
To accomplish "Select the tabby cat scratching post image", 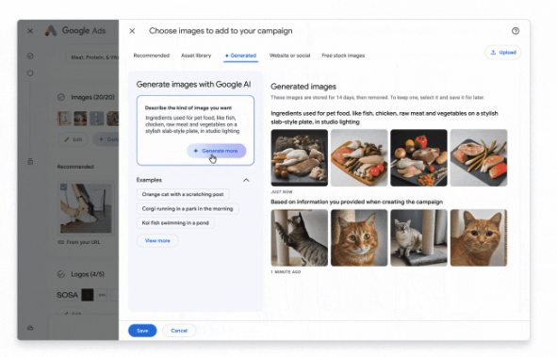I will (300, 237).
